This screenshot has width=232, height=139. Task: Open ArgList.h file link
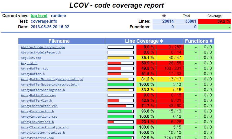[29, 63]
